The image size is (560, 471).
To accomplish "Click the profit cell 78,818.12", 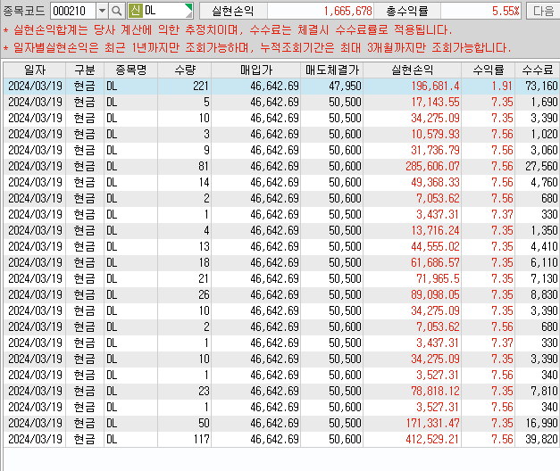I will tap(412, 391).
